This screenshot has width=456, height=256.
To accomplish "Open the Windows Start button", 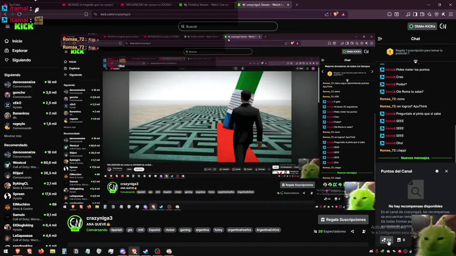I will click(6, 251).
